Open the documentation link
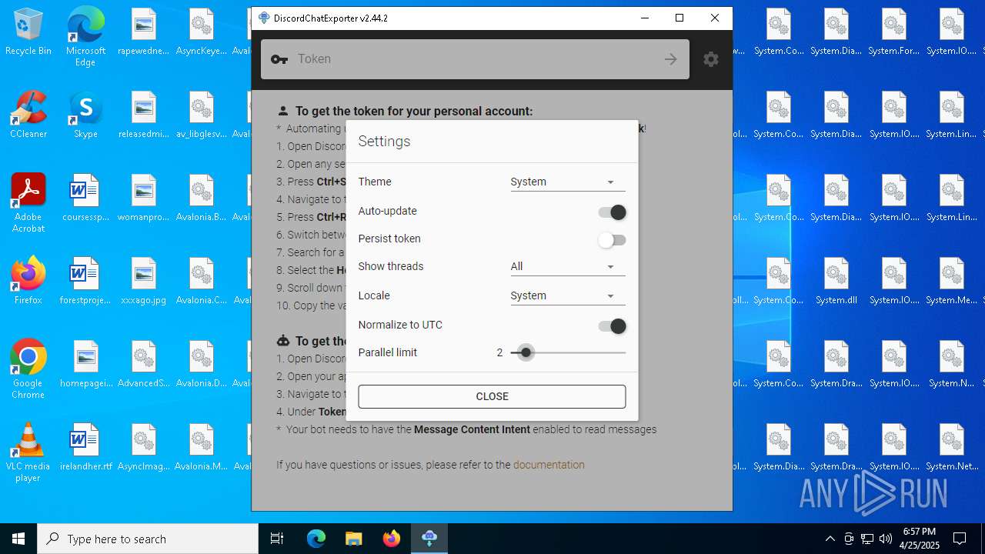The height and width of the screenshot is (554, 985). pyautogui.click(x=549, y=465)
